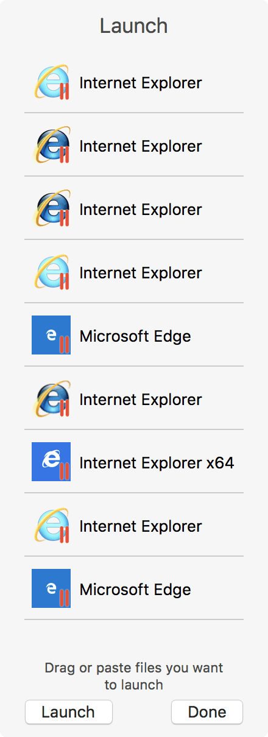Viewport: 268px width, 737px height.
Task: Select Internet Explorer label directly above x64 entry
Action: [141, 400]
